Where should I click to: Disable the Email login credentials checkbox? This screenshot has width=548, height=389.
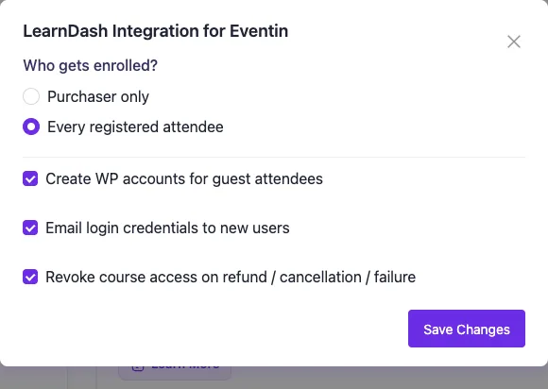coord(30,228)
